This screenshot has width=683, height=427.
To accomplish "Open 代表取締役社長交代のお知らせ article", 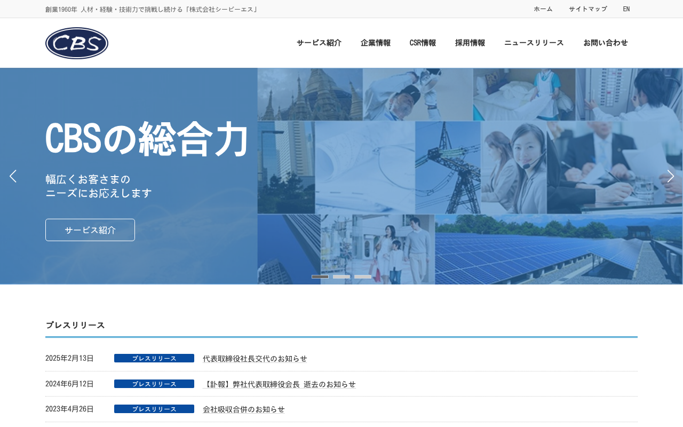I will pos(255,359).
